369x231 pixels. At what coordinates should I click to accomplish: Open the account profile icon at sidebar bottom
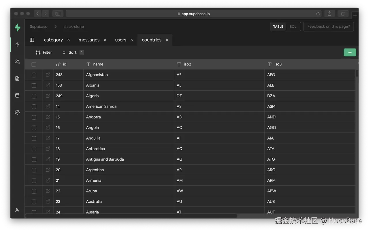click(17, 210)
